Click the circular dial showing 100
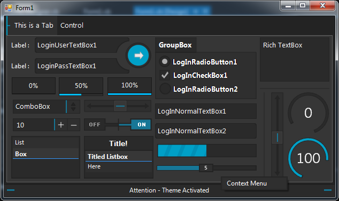The height and width of the screenshot is (201, 339). click(x=308, y=158)
